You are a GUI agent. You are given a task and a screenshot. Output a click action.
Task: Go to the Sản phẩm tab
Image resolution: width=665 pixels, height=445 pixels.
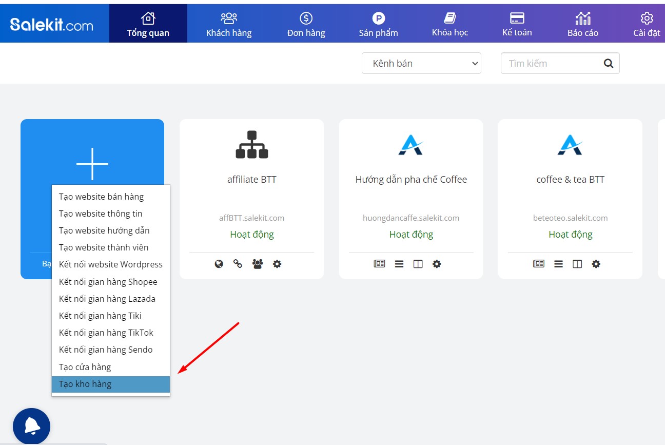(378, 24)
